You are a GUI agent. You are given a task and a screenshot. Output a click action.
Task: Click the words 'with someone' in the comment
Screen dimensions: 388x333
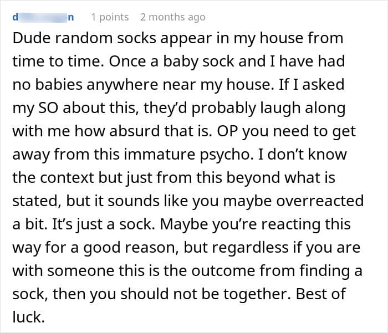[x=64, y=270]
